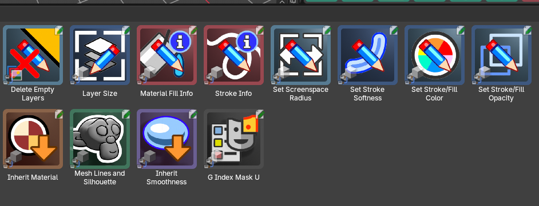539x206 pixels.
Task: Select the Inherit Material asset thumbnail
Action: click(x=33, y=139)
